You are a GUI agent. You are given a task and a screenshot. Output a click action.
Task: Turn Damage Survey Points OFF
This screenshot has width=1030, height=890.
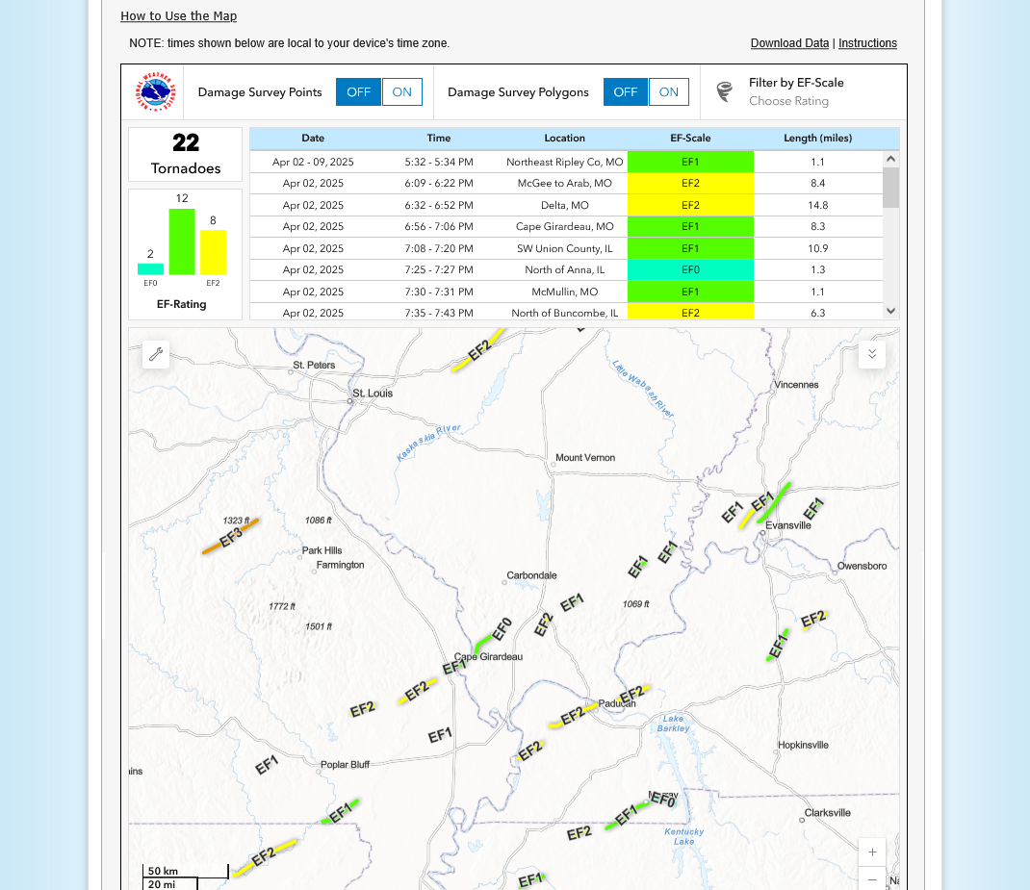(x=358, y=92)
